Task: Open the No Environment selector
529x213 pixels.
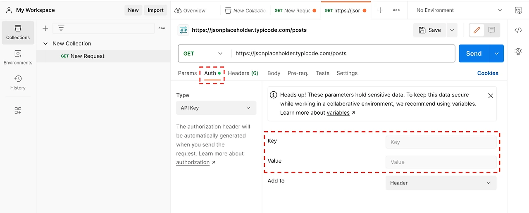Action: 459,10
